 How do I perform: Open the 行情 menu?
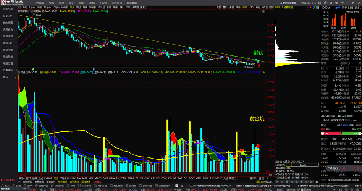(x=51, y=3)
